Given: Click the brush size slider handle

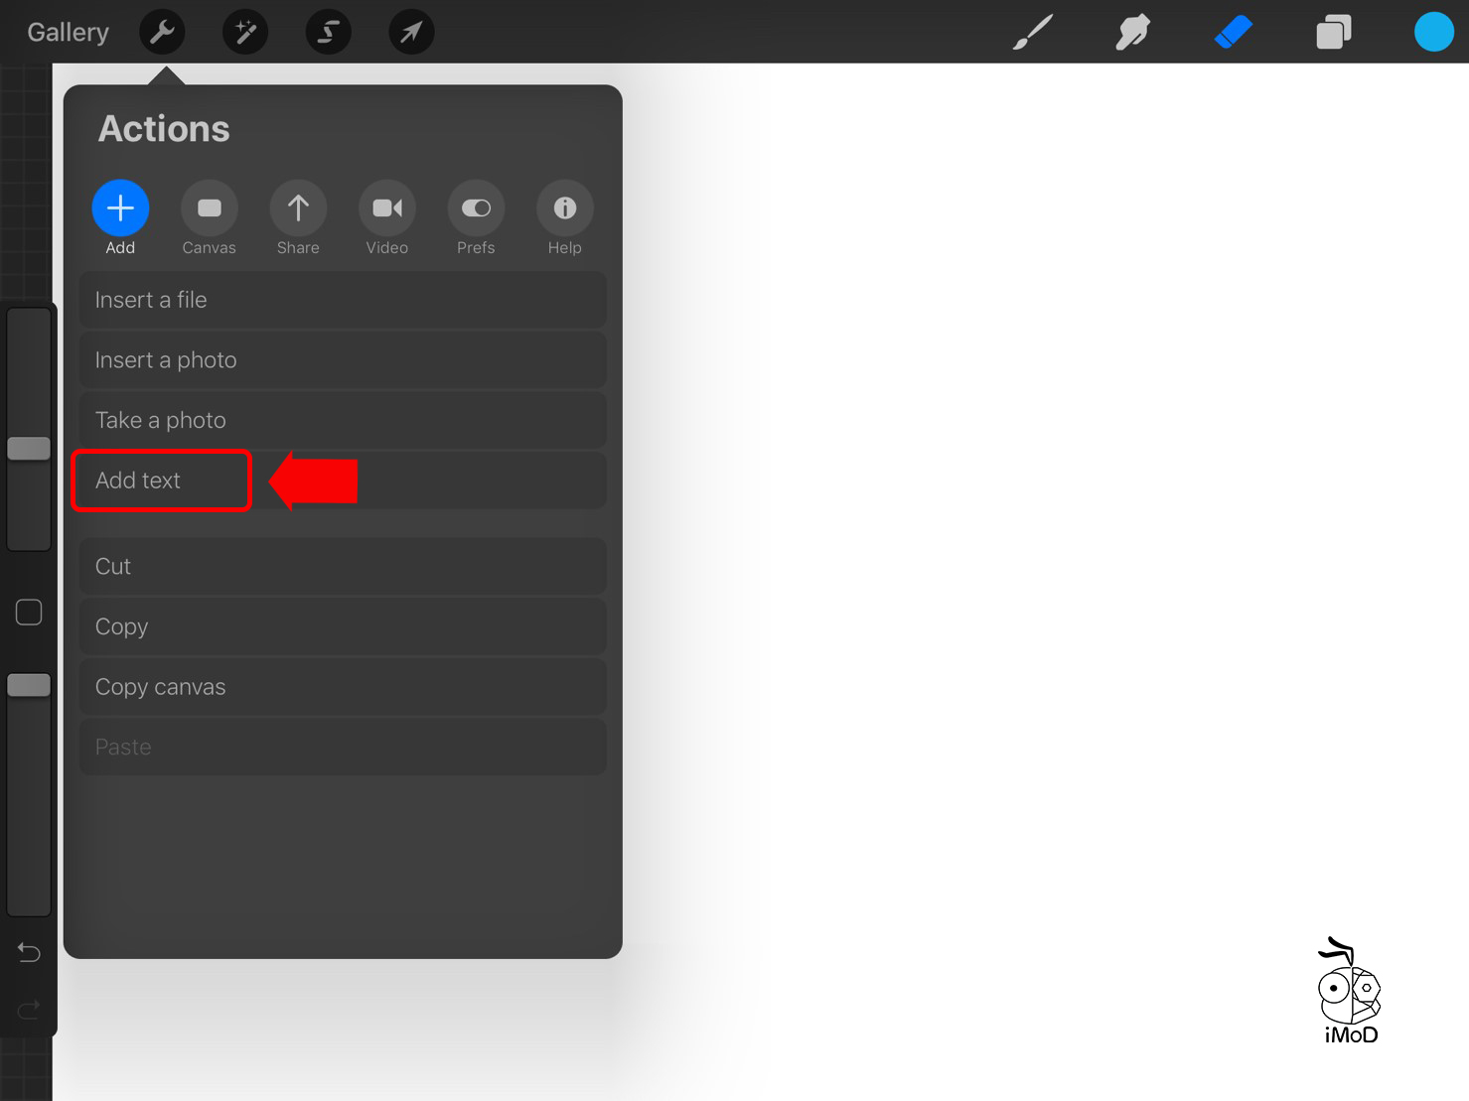Looking at the screenshot, I should [x=29, y=449].
